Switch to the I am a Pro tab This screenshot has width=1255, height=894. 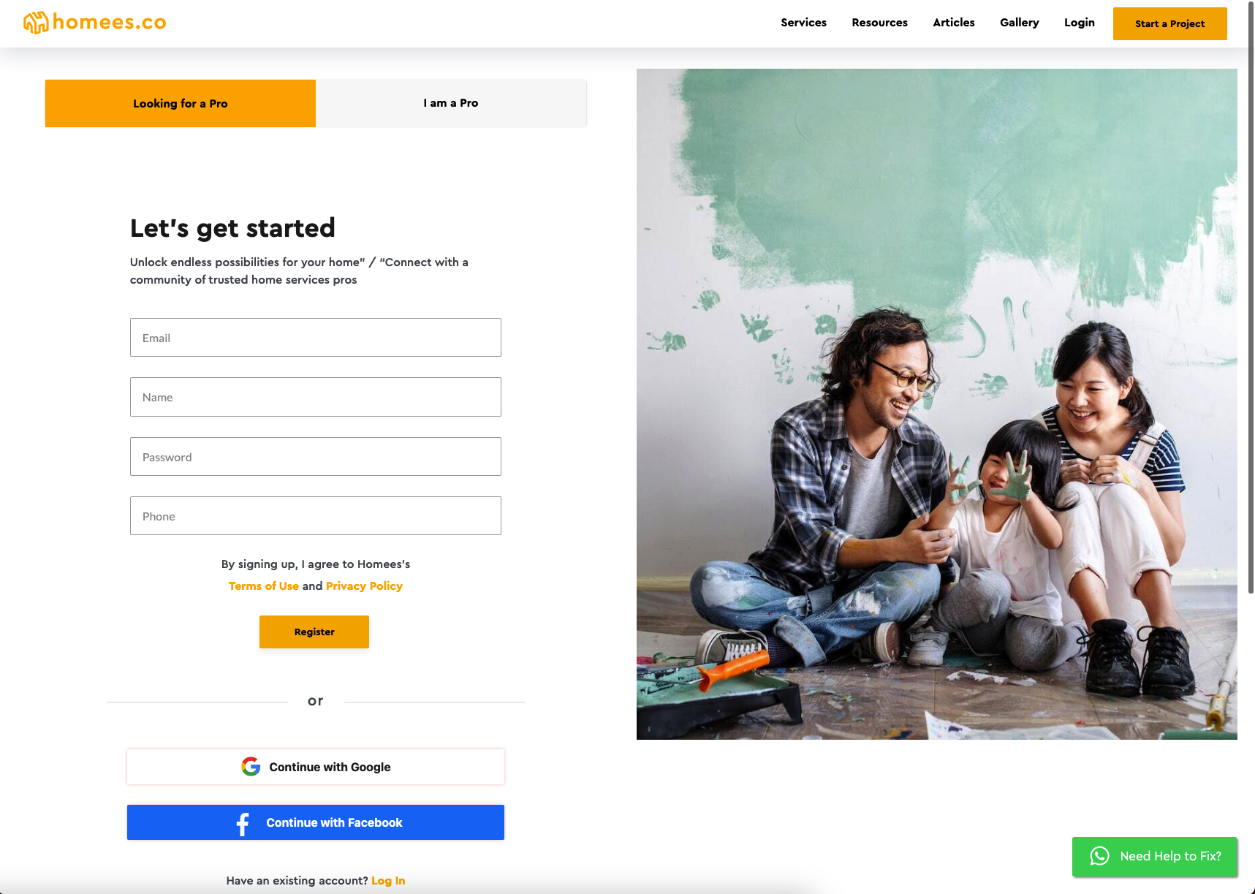(x=451, y=103)
